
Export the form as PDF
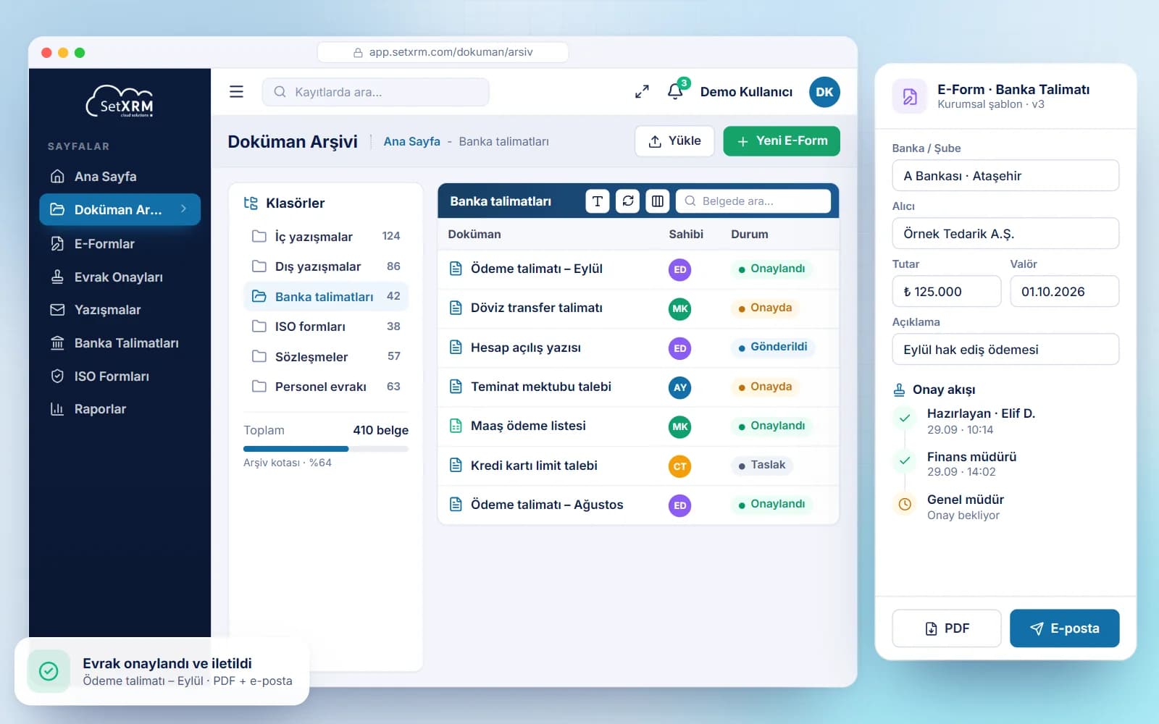coord(947,628)
